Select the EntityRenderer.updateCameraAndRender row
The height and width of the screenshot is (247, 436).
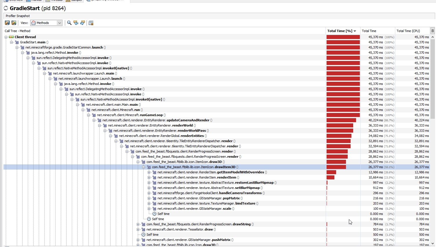pyautogui.click(x=157, y=120)
